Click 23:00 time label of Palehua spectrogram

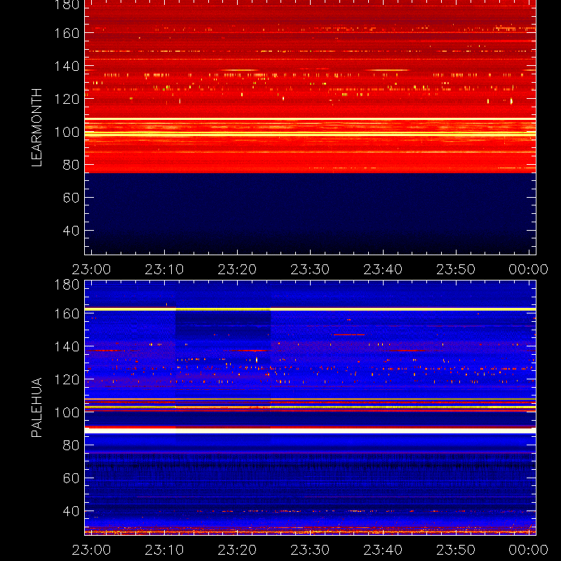[x=92, y=550]
